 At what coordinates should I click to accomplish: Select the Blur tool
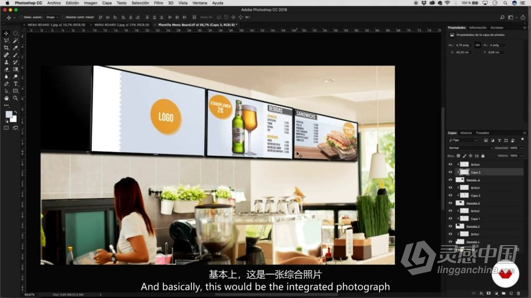6,76
